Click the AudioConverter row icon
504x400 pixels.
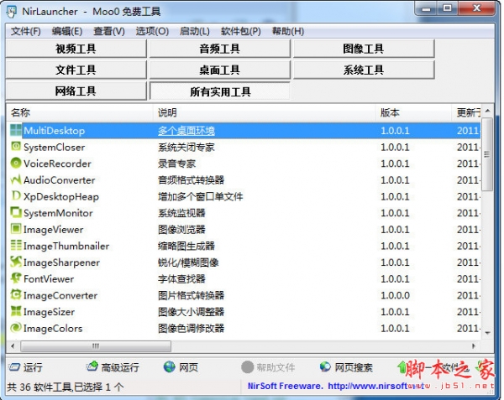coord(15,179)
